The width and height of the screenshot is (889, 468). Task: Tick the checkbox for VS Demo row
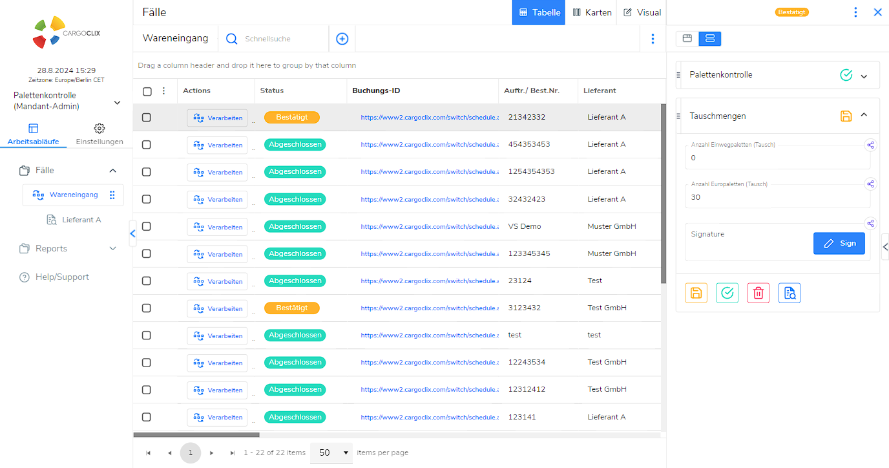tap(147, 226)
